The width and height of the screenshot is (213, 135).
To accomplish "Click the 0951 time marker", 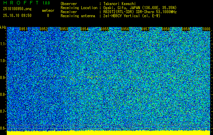I will click(23, 29).
